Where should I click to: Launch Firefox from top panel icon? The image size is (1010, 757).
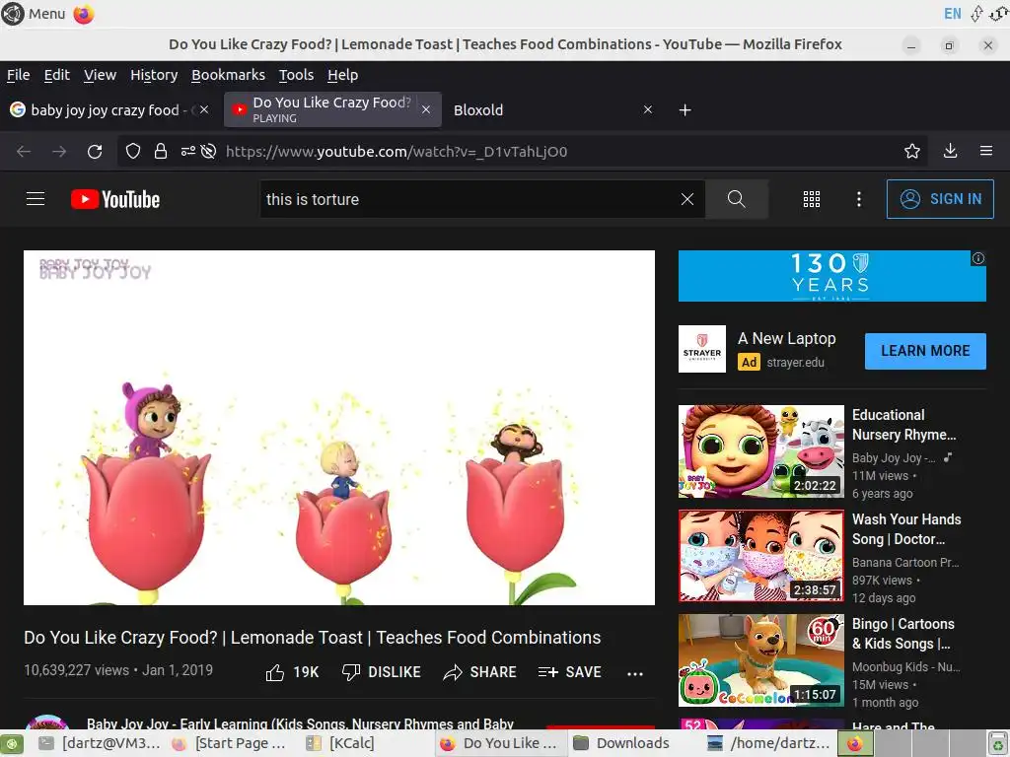[x=84, y=14]
